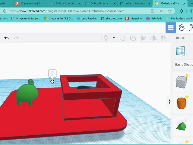Select the green turtle shell dome
This screenshot has width=193, height=145.
point(27,93)
